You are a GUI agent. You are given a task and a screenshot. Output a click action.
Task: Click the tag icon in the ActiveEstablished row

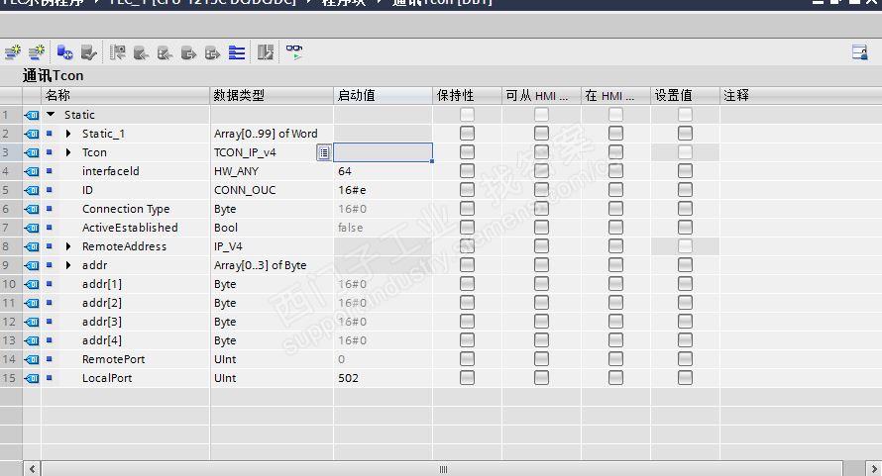pyautogui.click(x=32, y=228)
